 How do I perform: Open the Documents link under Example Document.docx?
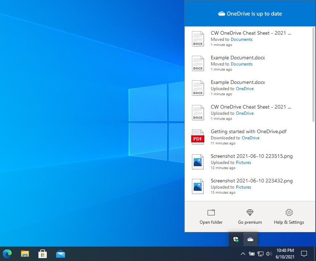[242, 64]
